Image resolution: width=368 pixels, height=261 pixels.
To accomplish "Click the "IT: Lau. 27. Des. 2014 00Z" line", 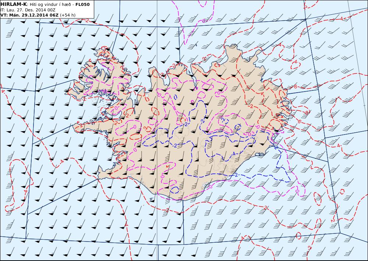I will click(x=28, y=10).
